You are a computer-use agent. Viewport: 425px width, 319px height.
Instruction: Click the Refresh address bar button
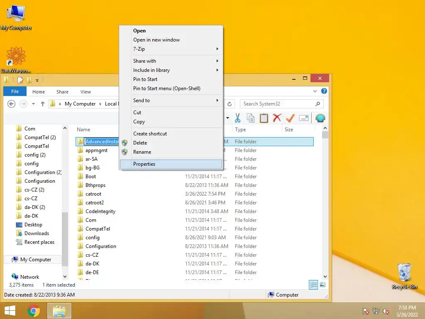coord(230,104)
